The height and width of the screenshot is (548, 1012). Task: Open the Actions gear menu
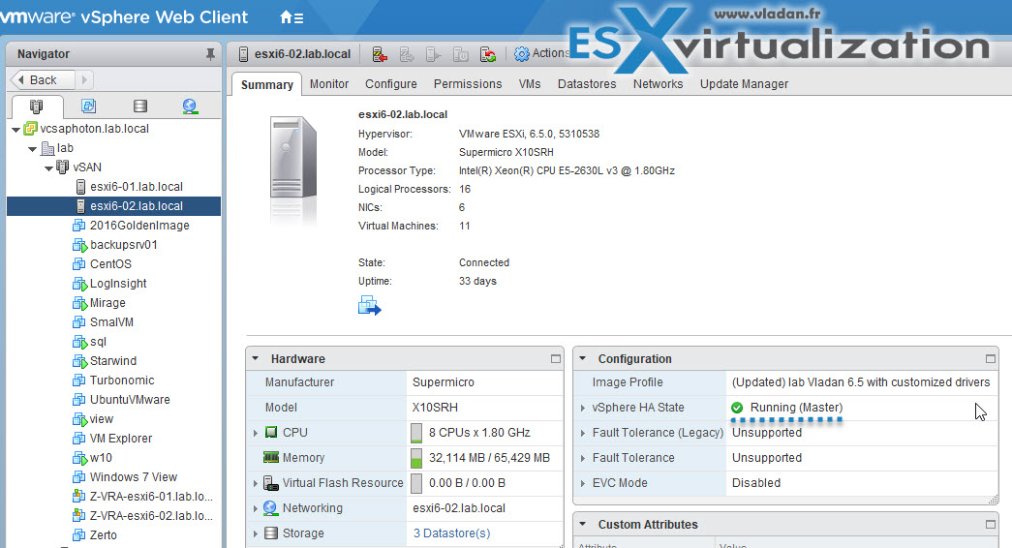click(540, 53)
